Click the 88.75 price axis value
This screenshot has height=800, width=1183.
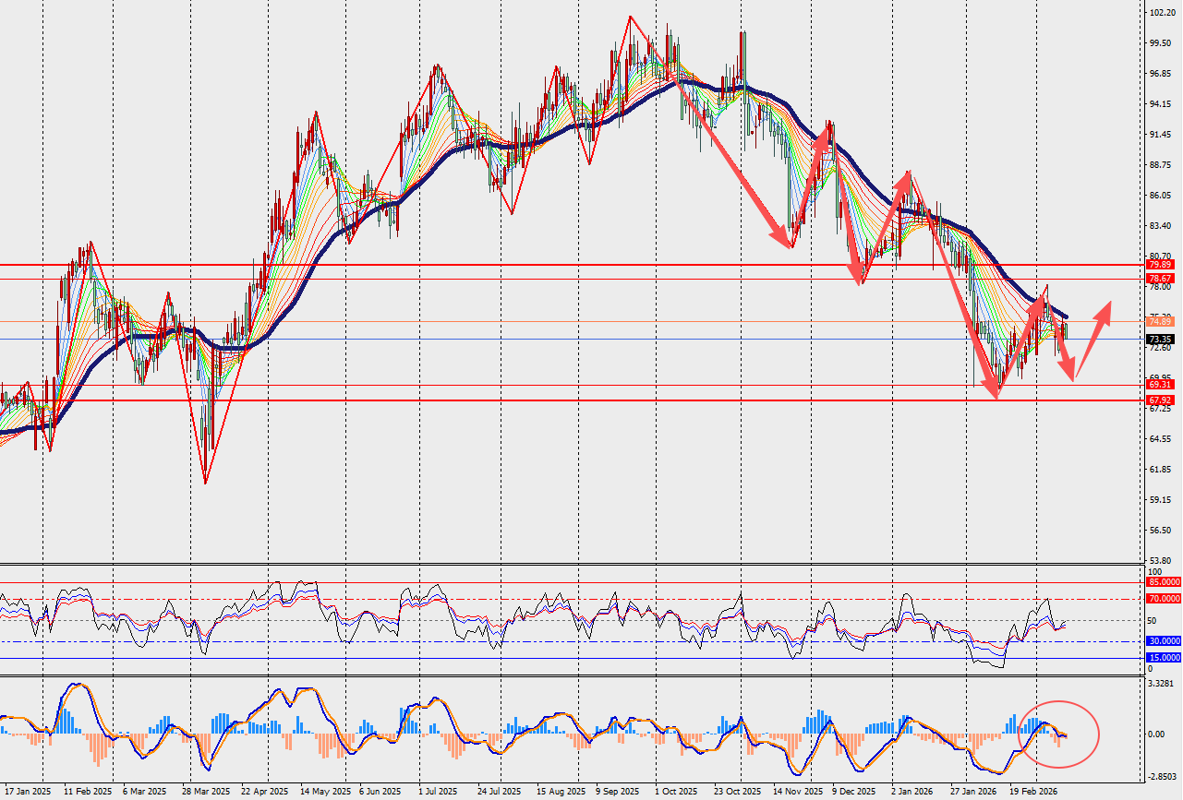click(1161, 165)
